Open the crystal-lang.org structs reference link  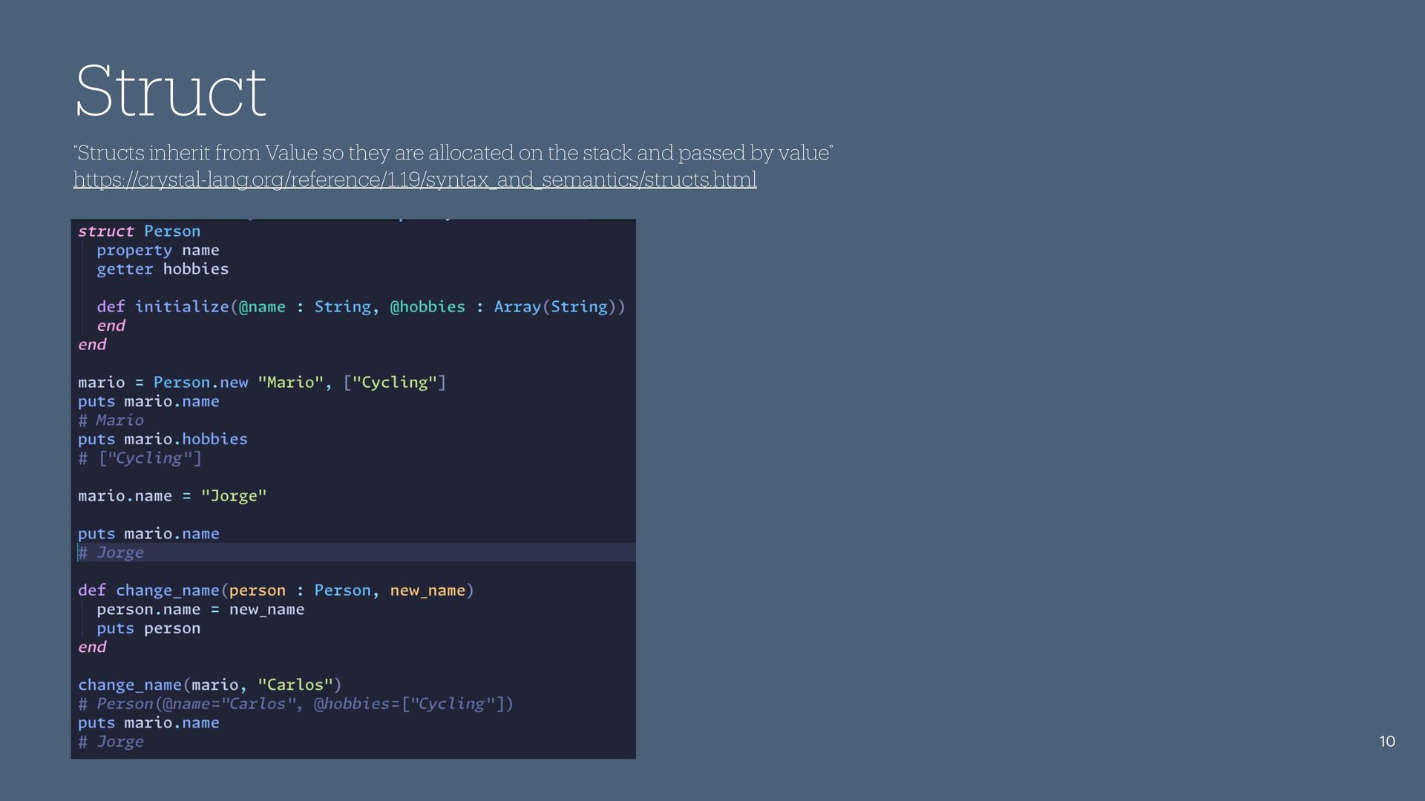point(414,179)
